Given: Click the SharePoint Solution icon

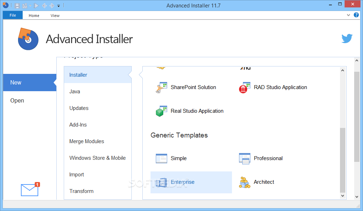Looking at the screenshot, I should click(161, 87).
